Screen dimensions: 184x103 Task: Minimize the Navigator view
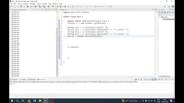coord(54,9)
